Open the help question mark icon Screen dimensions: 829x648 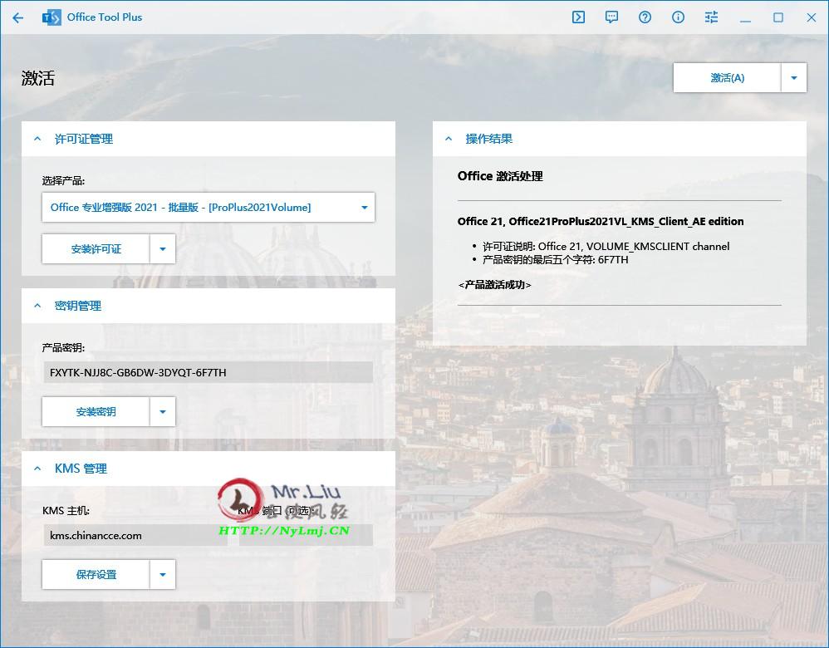coord(645,17)
